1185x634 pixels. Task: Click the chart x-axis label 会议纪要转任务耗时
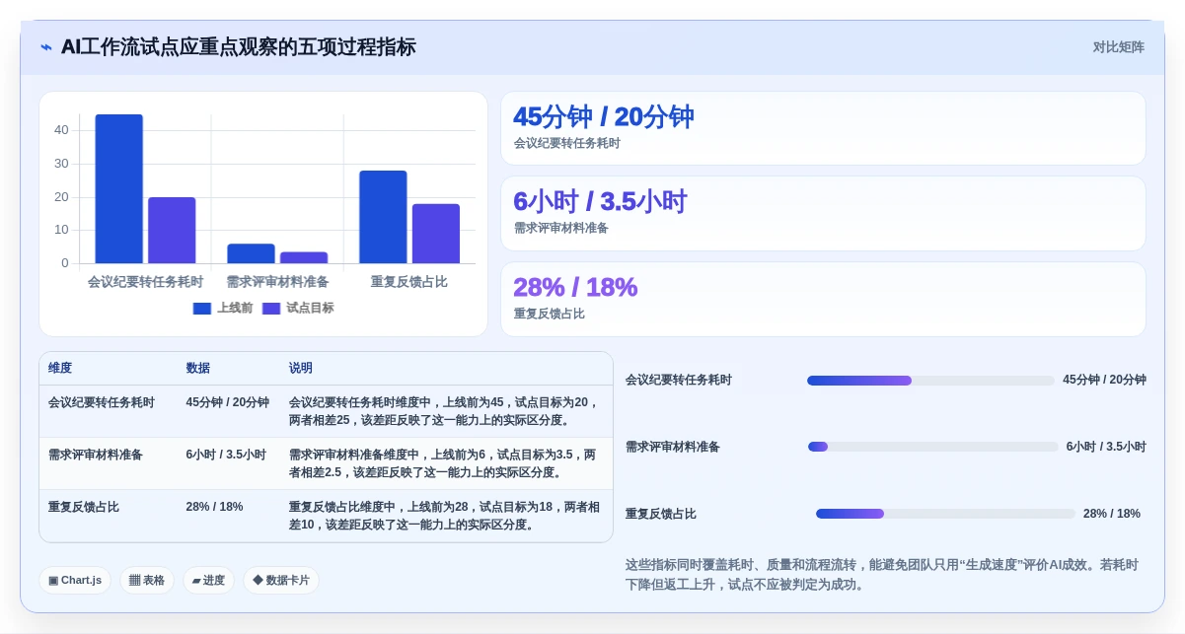145,282
